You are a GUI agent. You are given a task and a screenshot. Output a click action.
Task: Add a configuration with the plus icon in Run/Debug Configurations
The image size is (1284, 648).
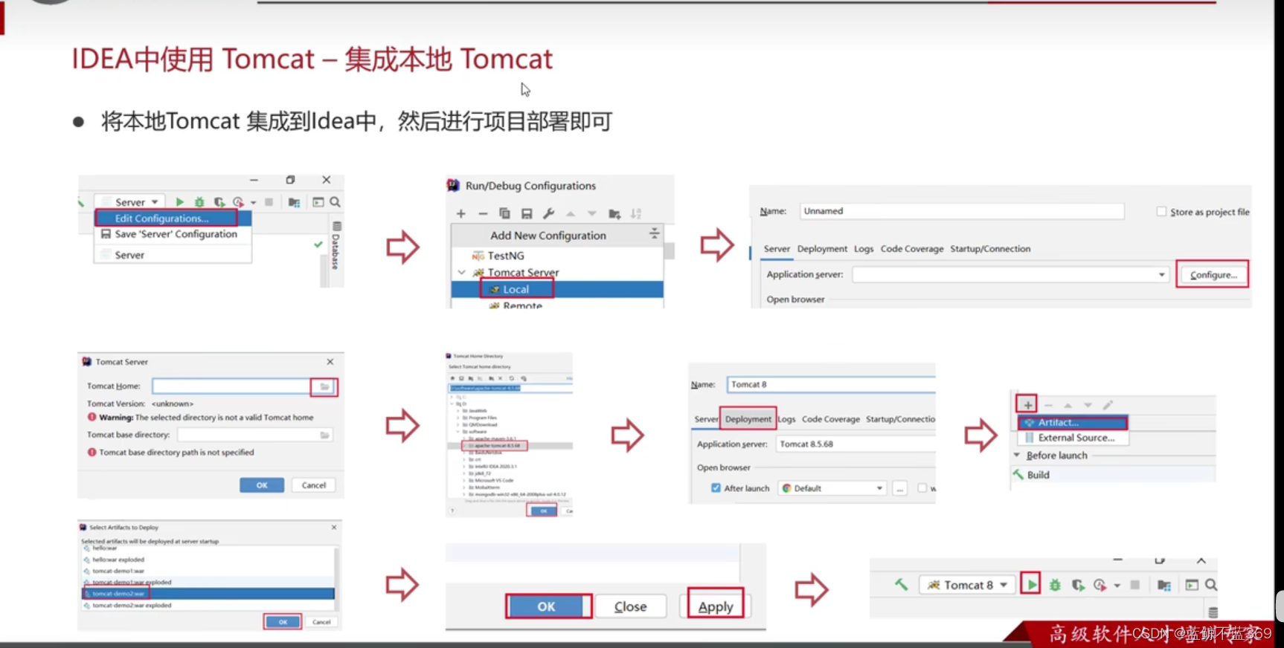click(x=461, y=214)
